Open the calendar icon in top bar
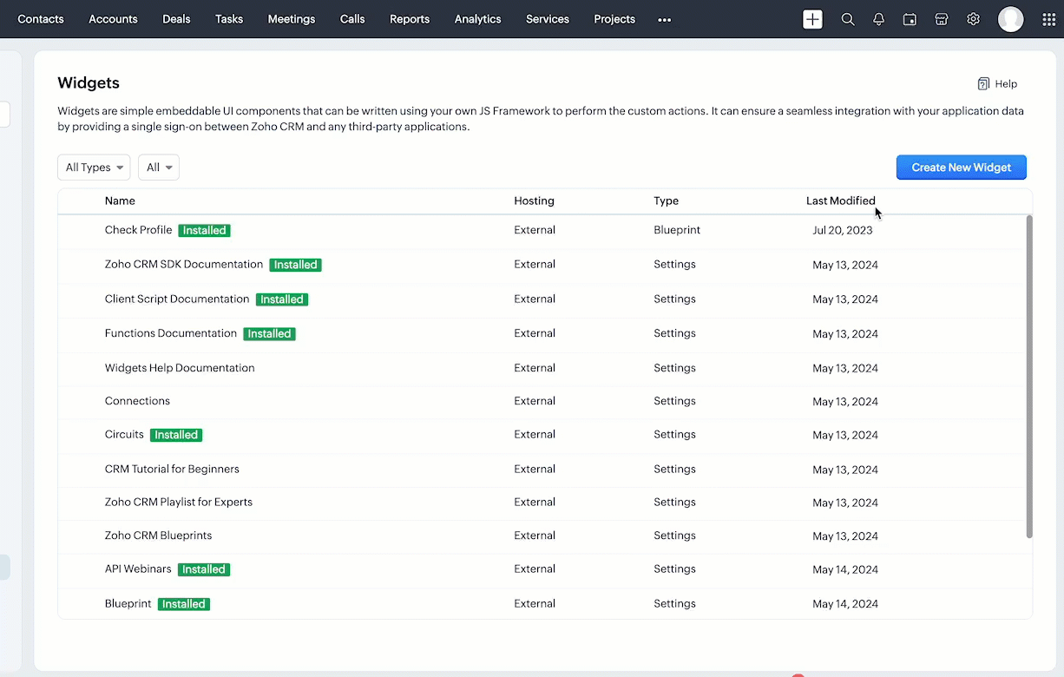Image resolution: width=1064 pixels, height=677 pixels. [910, 19]
